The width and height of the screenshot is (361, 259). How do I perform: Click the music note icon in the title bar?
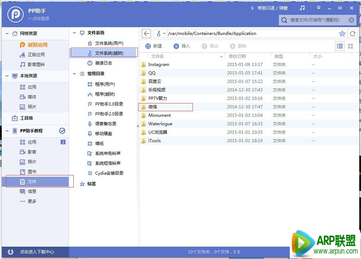coord(302,8)
